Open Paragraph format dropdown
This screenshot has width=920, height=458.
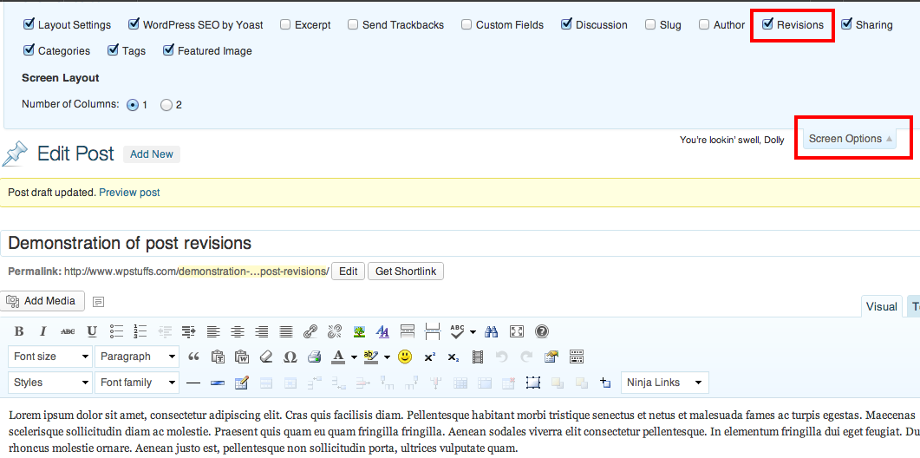pos(137,357)
